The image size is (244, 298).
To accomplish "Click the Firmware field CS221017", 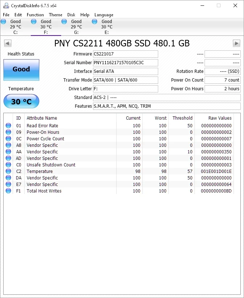I will (125, 54).
